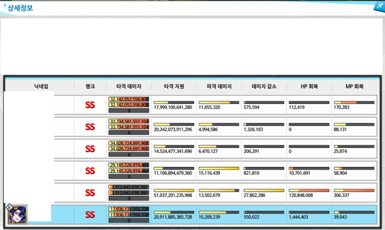Click the 피격 데미지 value 15,116,439
Screen dimensions: 385x230
(209, 173)
